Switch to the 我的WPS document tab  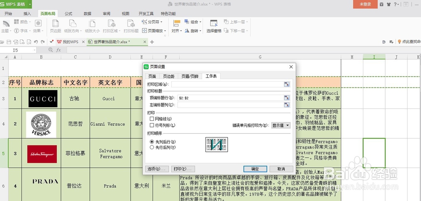coord(70,42)
